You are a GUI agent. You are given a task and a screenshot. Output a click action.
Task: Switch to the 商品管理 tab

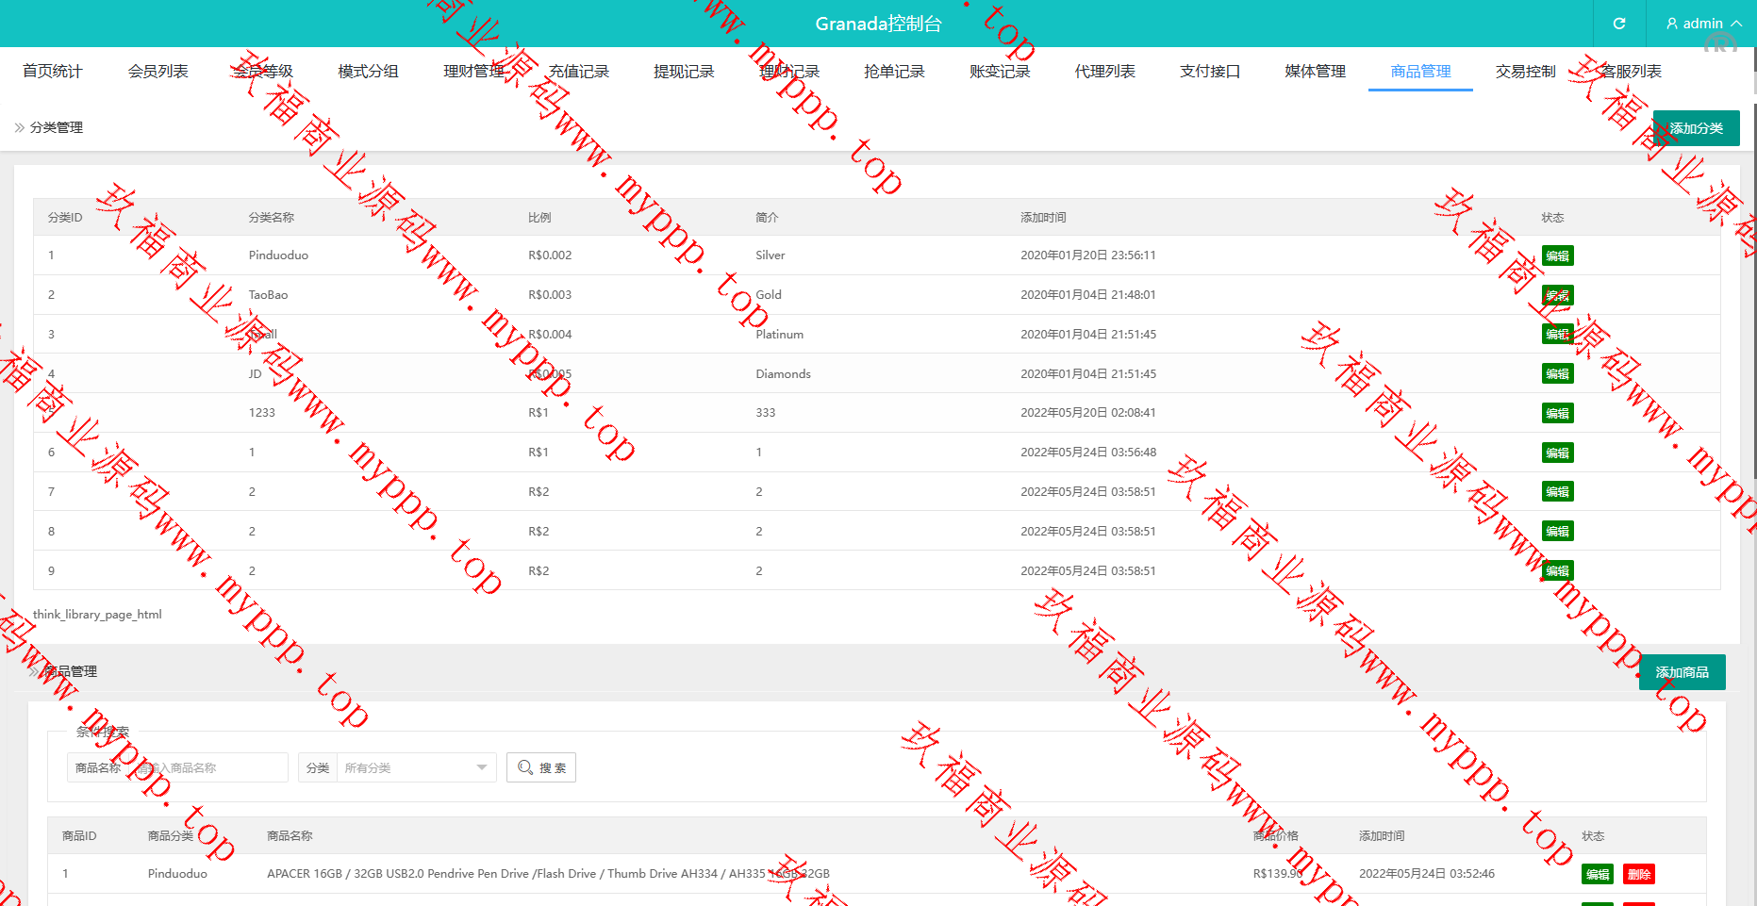[x=1420, y=72]
